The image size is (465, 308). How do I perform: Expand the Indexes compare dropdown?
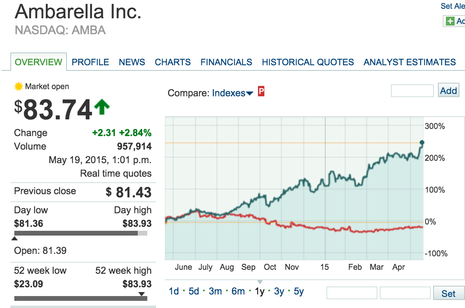point(232,93)
